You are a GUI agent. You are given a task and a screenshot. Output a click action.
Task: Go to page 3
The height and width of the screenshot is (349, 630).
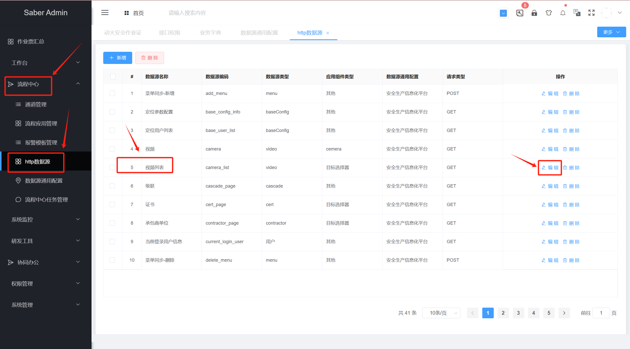pos(518,313)
